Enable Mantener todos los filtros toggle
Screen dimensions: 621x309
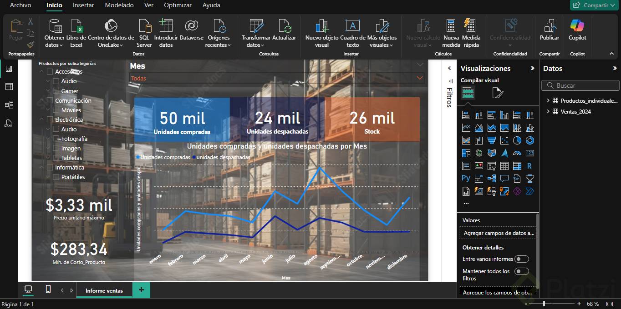pos(522,271)
